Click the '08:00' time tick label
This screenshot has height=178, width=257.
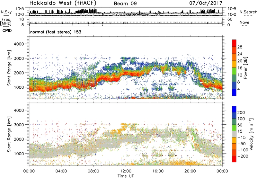[x=93, y=171]
